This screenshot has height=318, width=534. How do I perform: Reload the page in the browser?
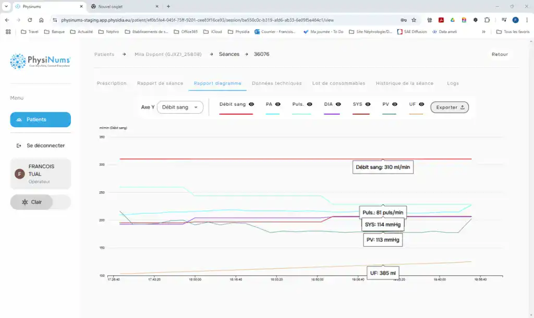(30, 20)
